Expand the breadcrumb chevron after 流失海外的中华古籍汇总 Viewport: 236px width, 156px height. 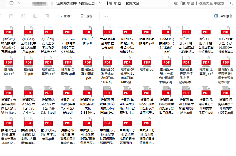tap(100, 3)
